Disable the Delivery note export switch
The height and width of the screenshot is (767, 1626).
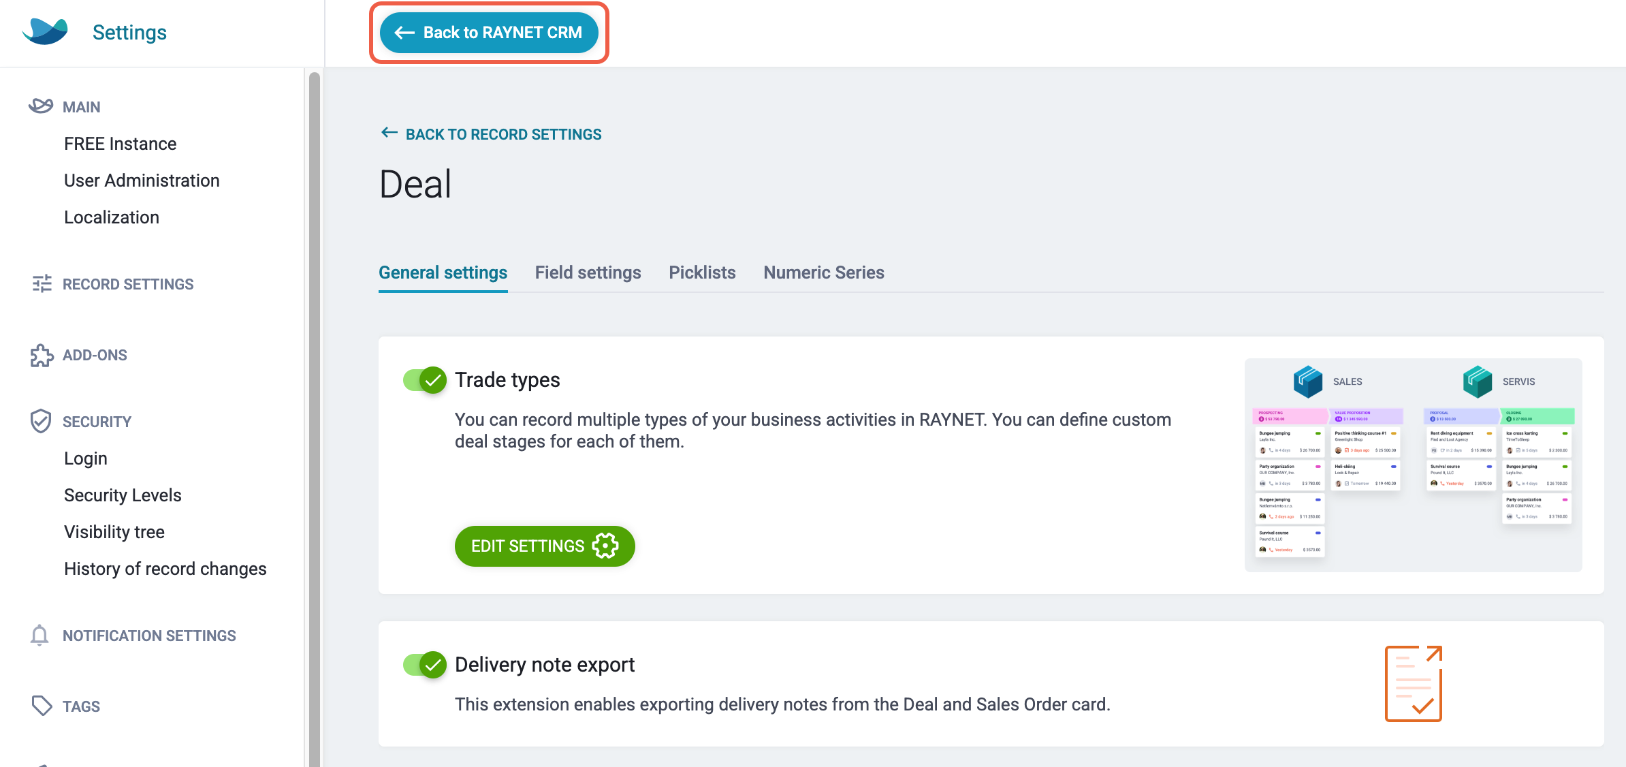click(x=425, y=665)
